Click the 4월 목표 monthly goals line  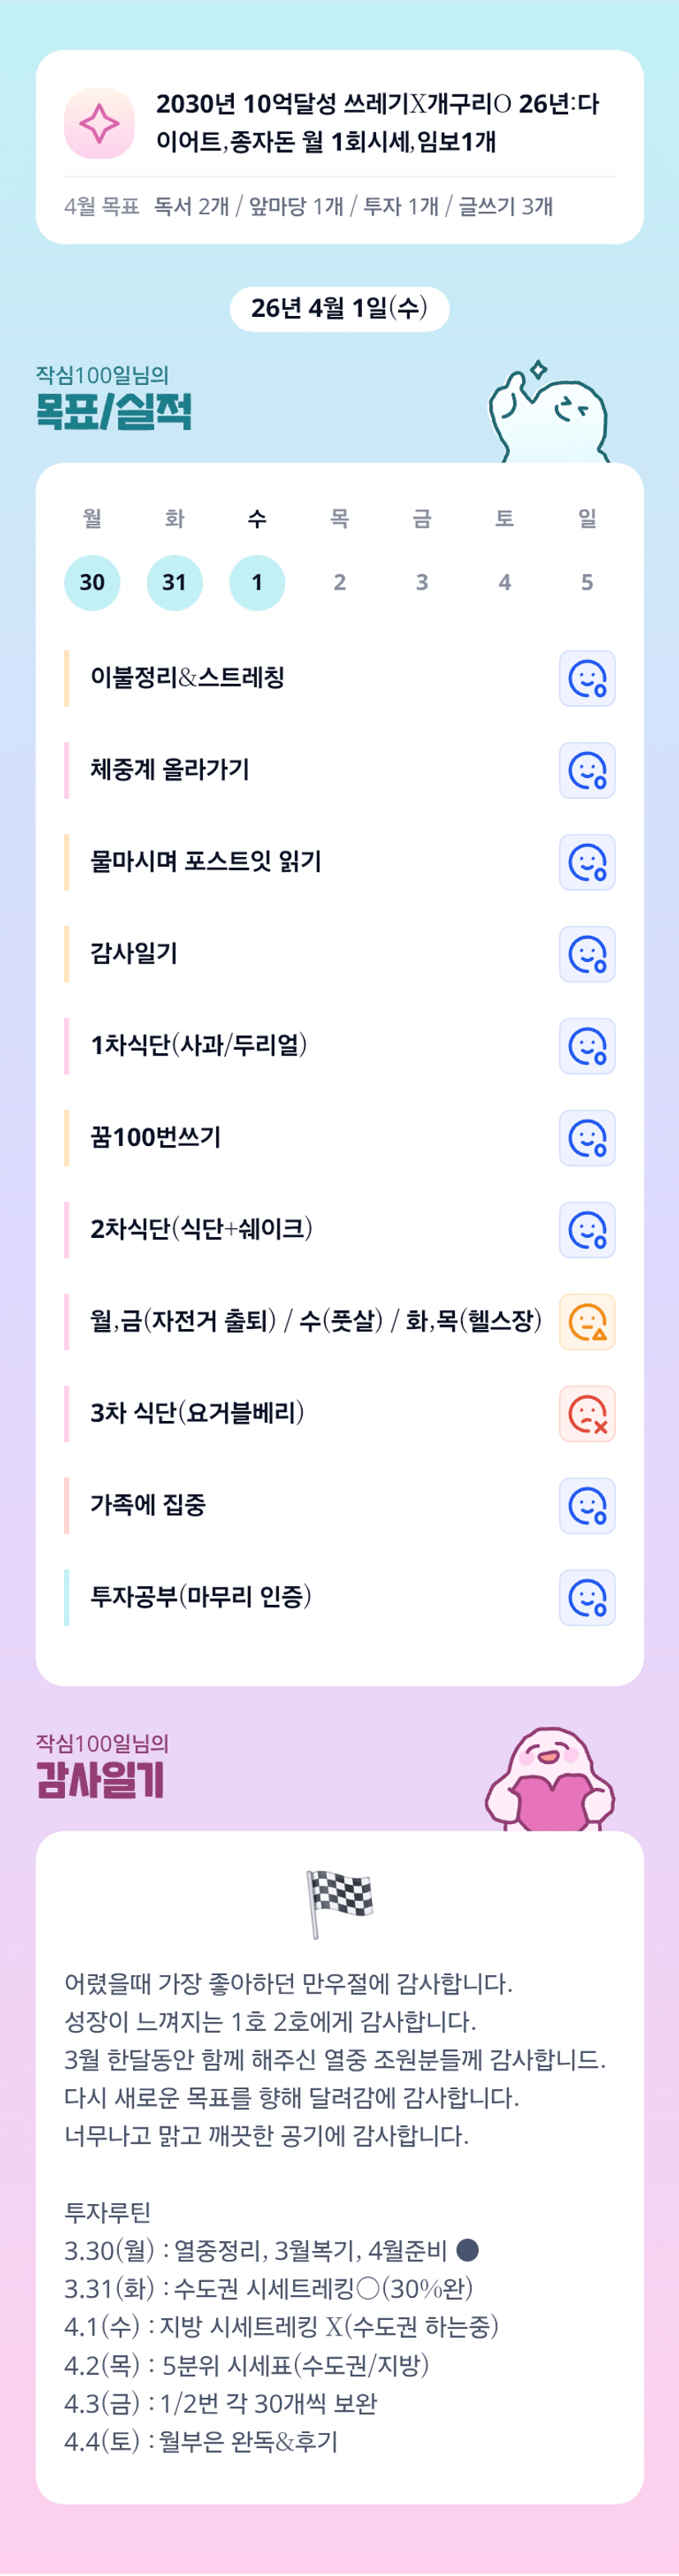tap(309, 207)
